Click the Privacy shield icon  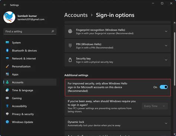(x=7, y=114)
